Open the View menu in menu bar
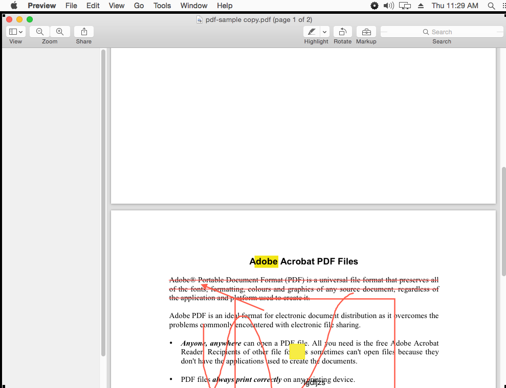 tap(117, 6)
